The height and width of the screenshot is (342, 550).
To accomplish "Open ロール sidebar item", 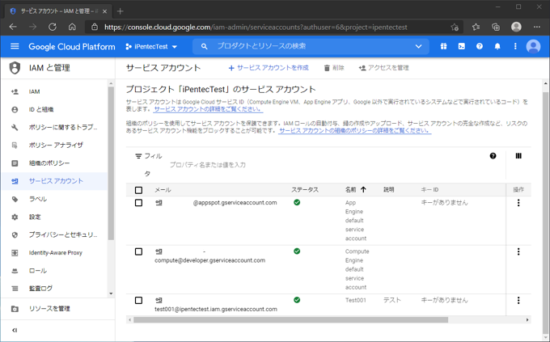I will click(x=37, y=271).
